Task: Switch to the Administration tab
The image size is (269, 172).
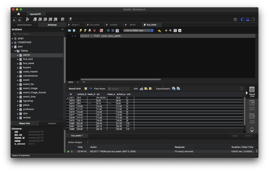Action: (x=25, y=25)
